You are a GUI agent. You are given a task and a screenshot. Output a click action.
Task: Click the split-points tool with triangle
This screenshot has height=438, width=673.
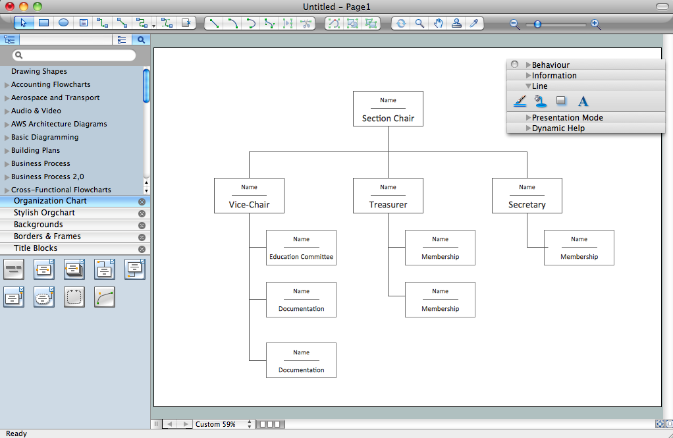[x=288, y=23]
